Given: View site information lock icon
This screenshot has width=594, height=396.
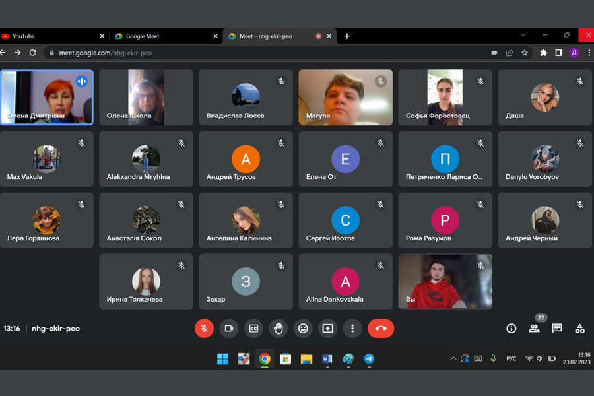Looking at the screenshot, I should tap(51, 53).
